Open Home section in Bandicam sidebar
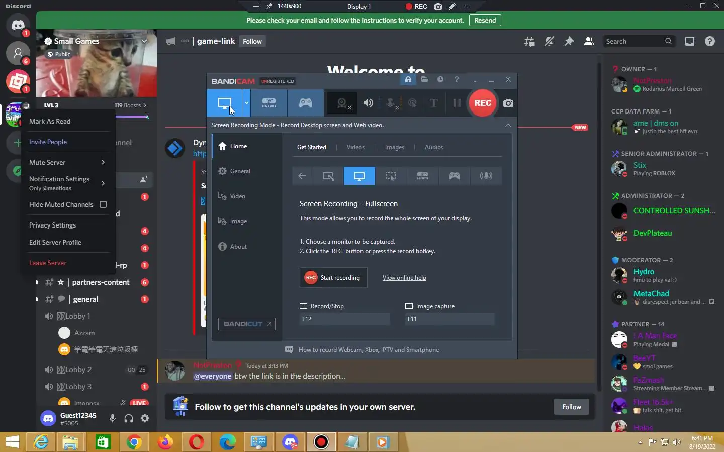 click(246, 146)
